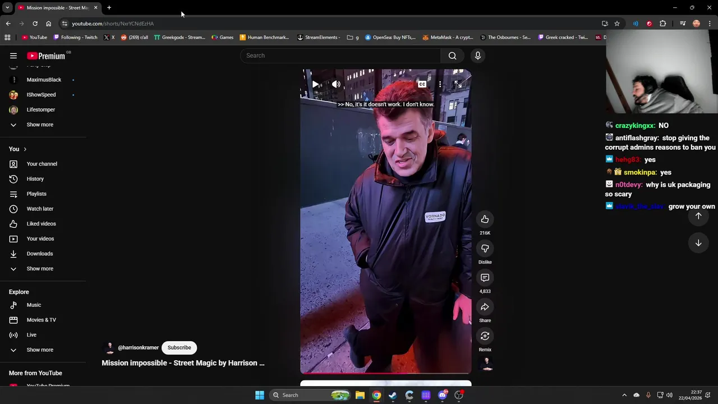Open Discord from the taskbar
The width and height of the screenshot is (718, 404).
pos(443,395)
